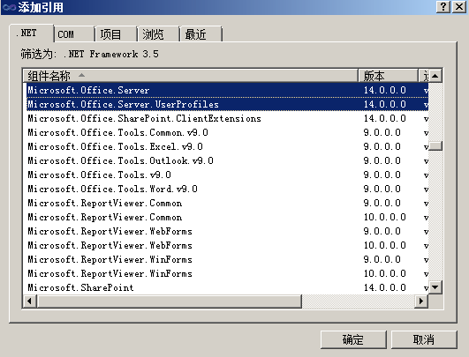Open the COM tab

click(x=74, y=34)
